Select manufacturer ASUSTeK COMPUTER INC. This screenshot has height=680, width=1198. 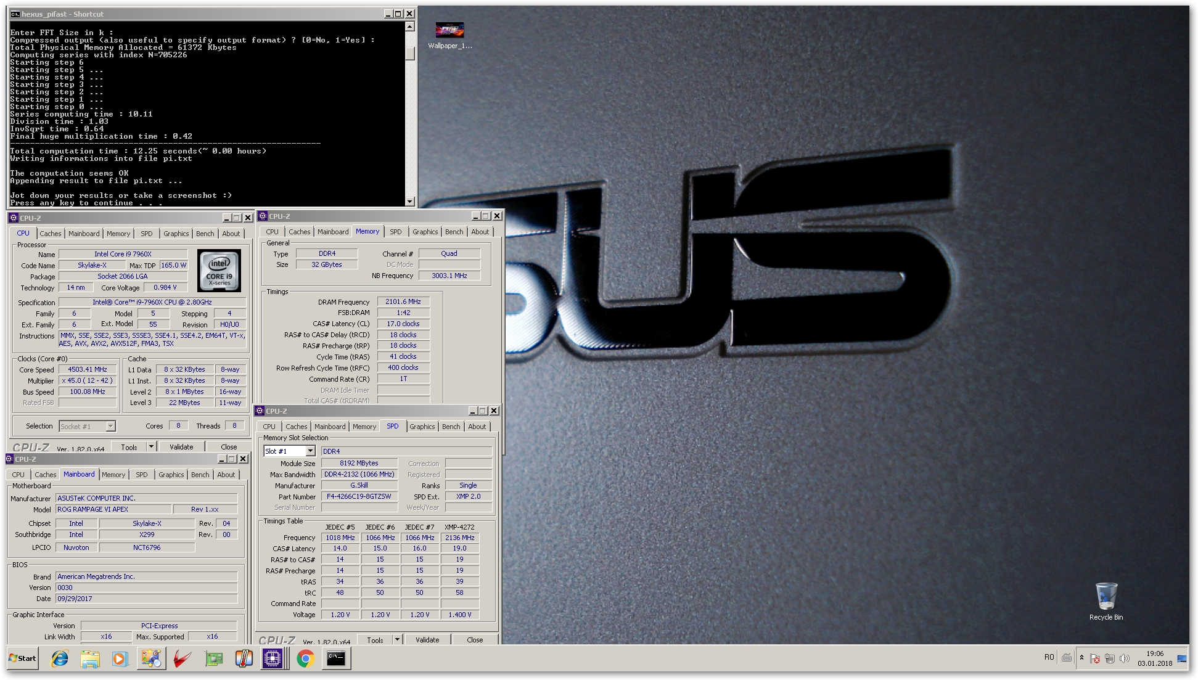[x=146, y=498]
